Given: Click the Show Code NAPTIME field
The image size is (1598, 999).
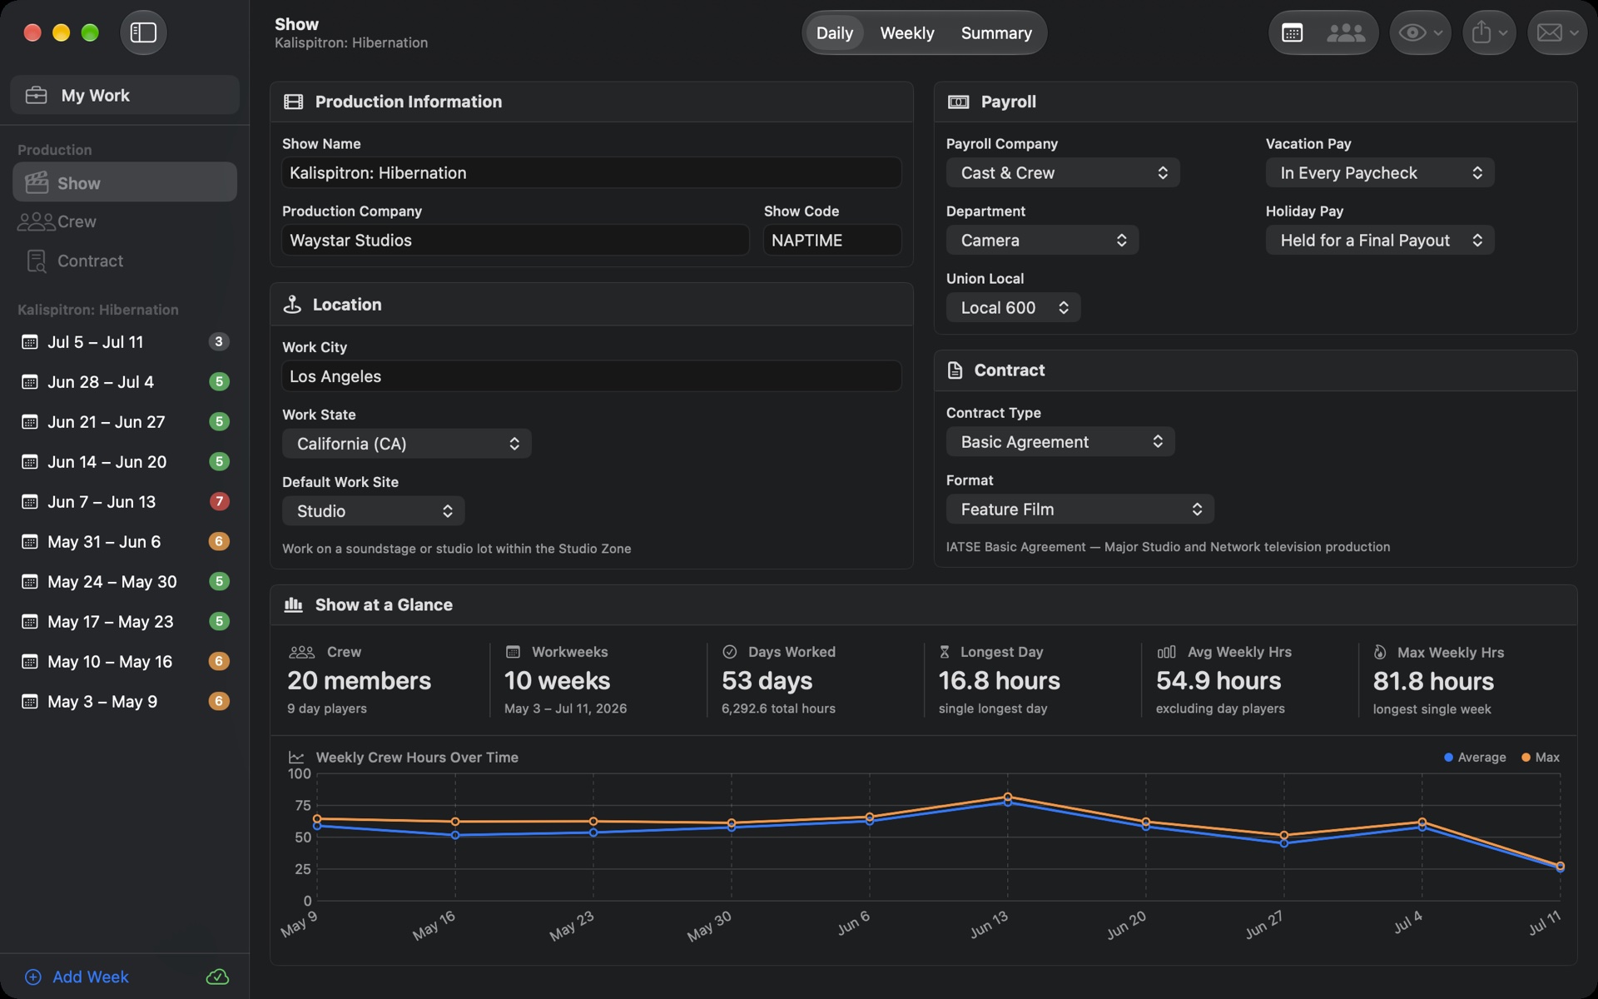Looking at the screenshot, I should pyautogui.click(x=831, y=241).
